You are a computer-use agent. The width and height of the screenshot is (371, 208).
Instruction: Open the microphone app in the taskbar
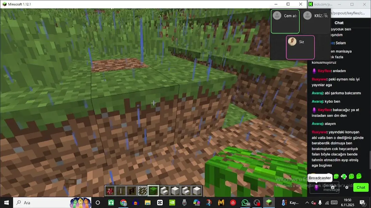(184, 203)
